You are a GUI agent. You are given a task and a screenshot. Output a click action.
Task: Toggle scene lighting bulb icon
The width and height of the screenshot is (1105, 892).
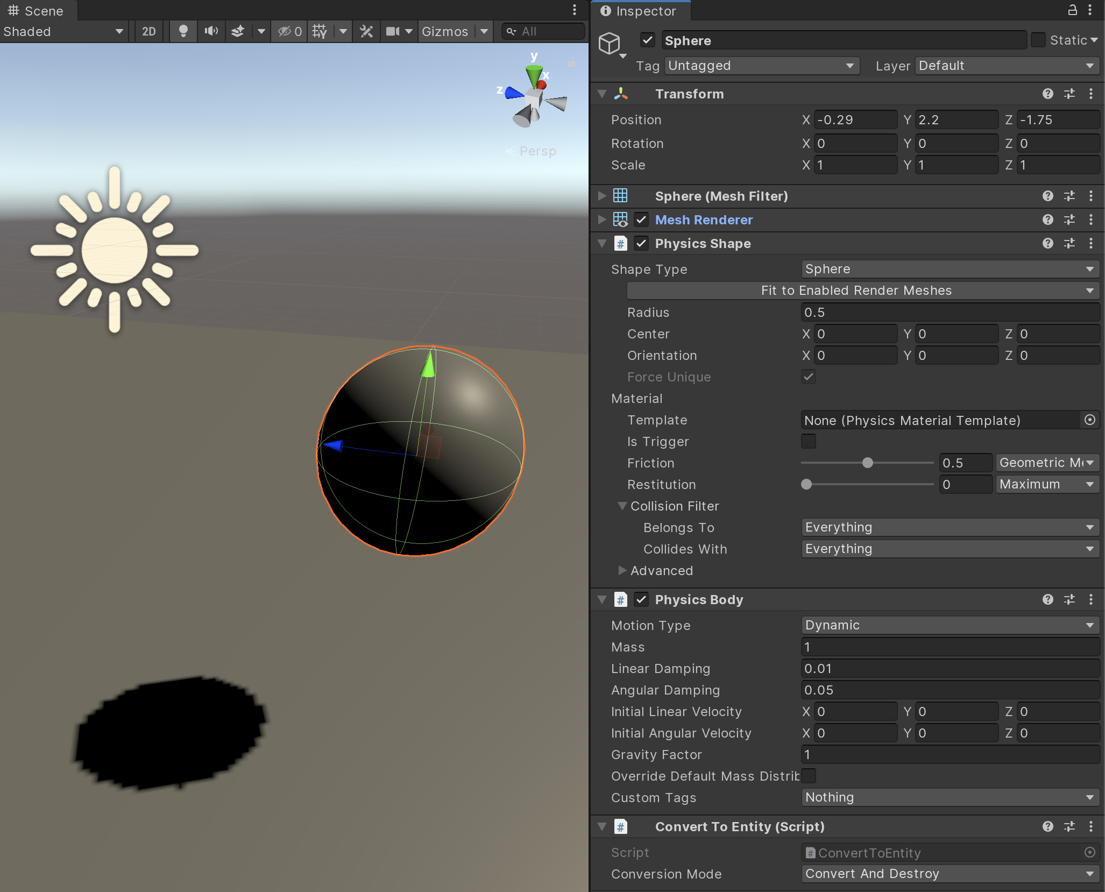point(183,31)
